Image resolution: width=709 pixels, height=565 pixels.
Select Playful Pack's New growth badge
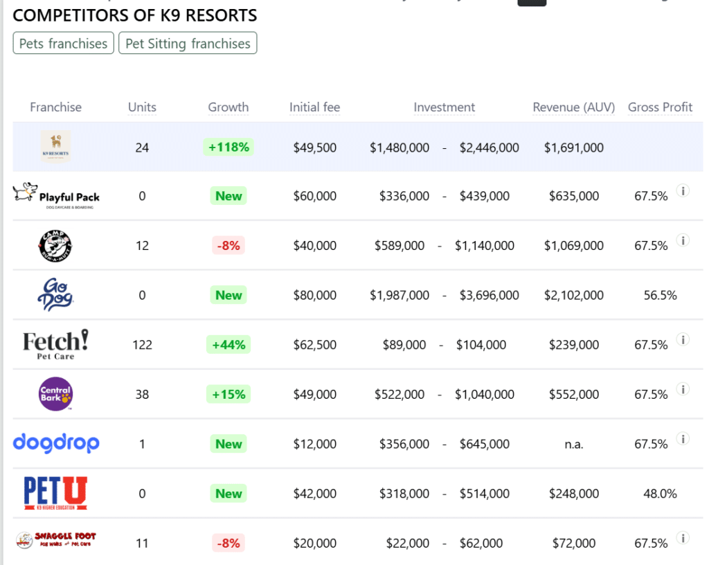coord(228,196)
